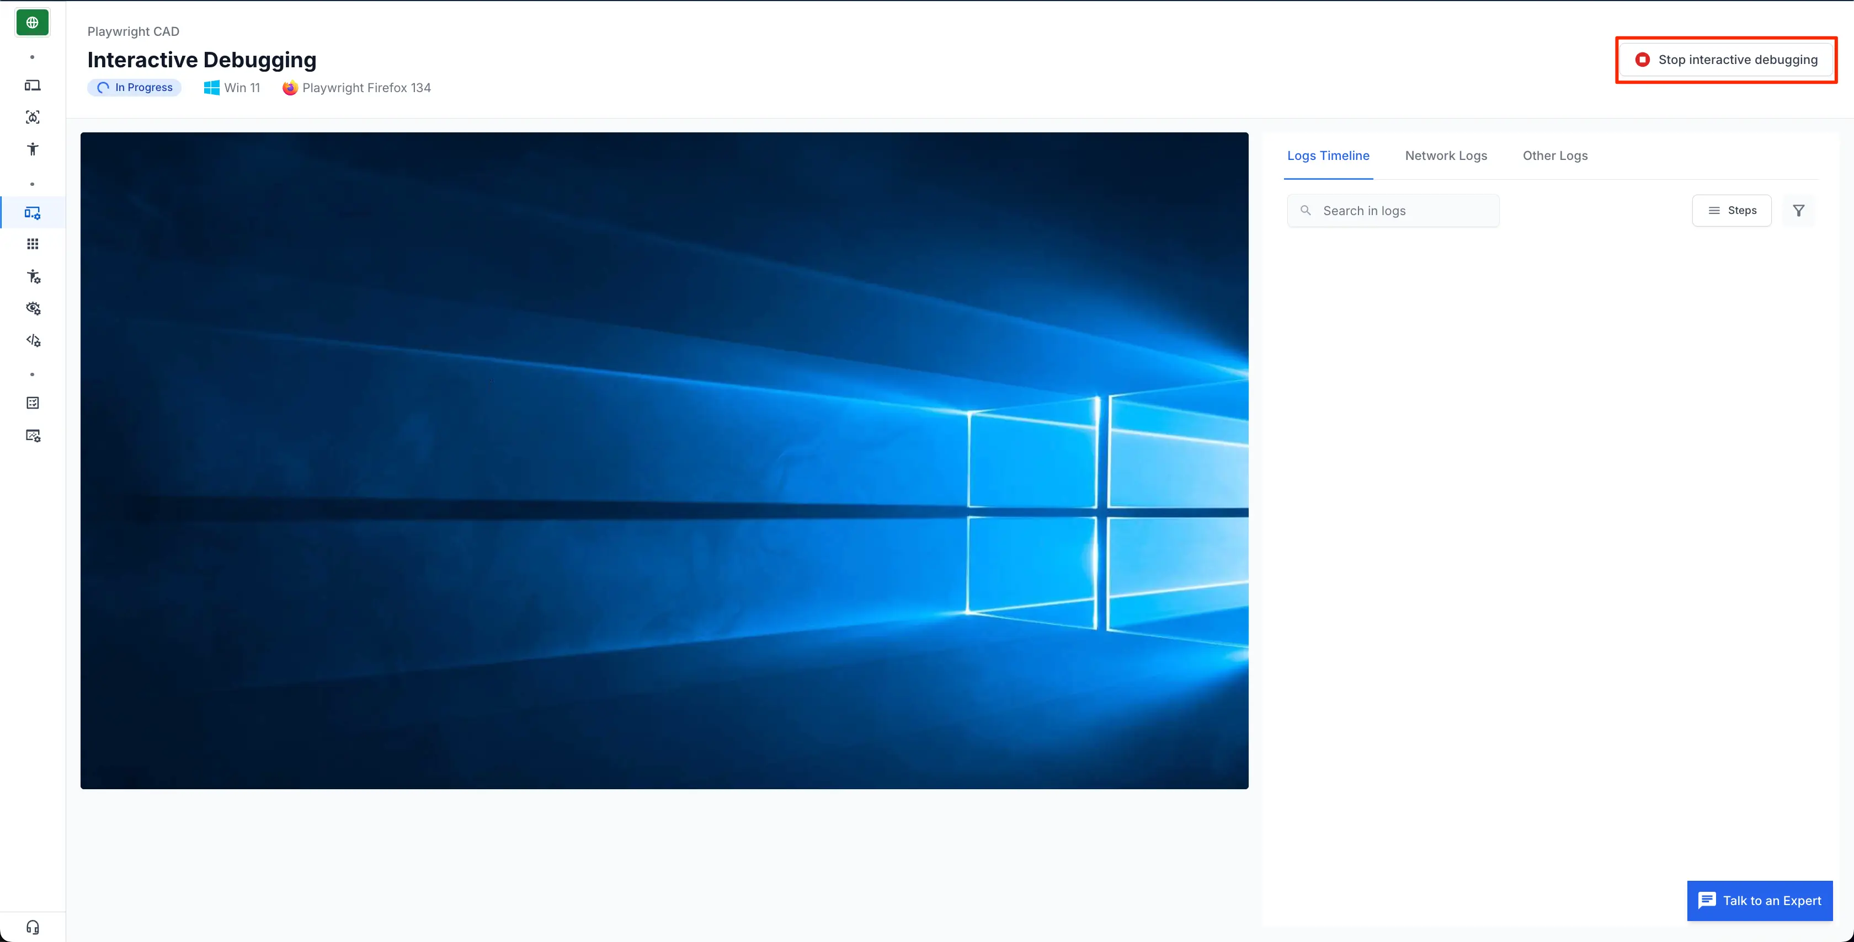Open the logs filter funnel icon
Image resolution: width=1854 pixels, height=942 pixels.
tap(1798, 211)
